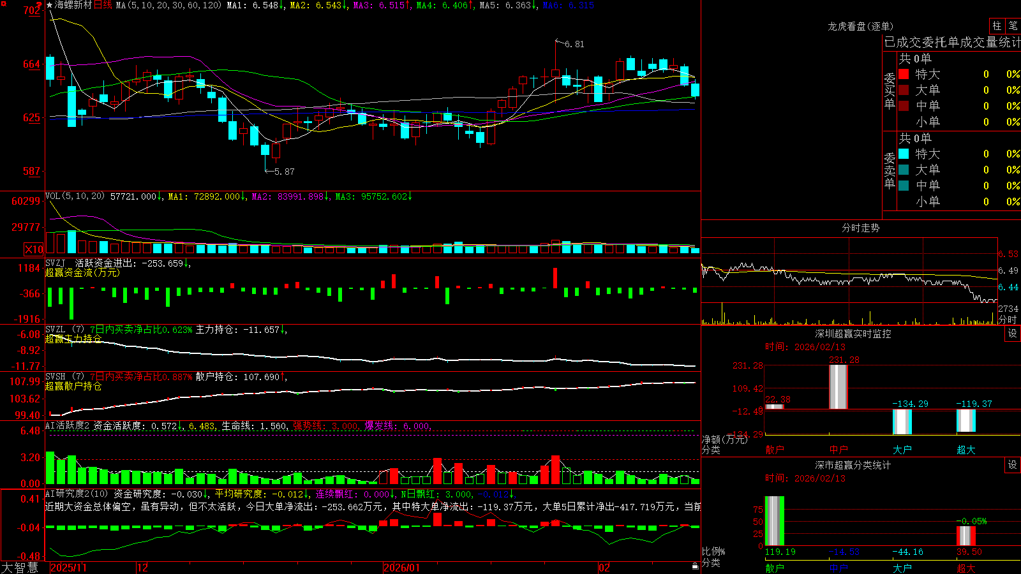Click the 2026/01 marker on the date axis
1021x574 pixels.
[402, 568]
